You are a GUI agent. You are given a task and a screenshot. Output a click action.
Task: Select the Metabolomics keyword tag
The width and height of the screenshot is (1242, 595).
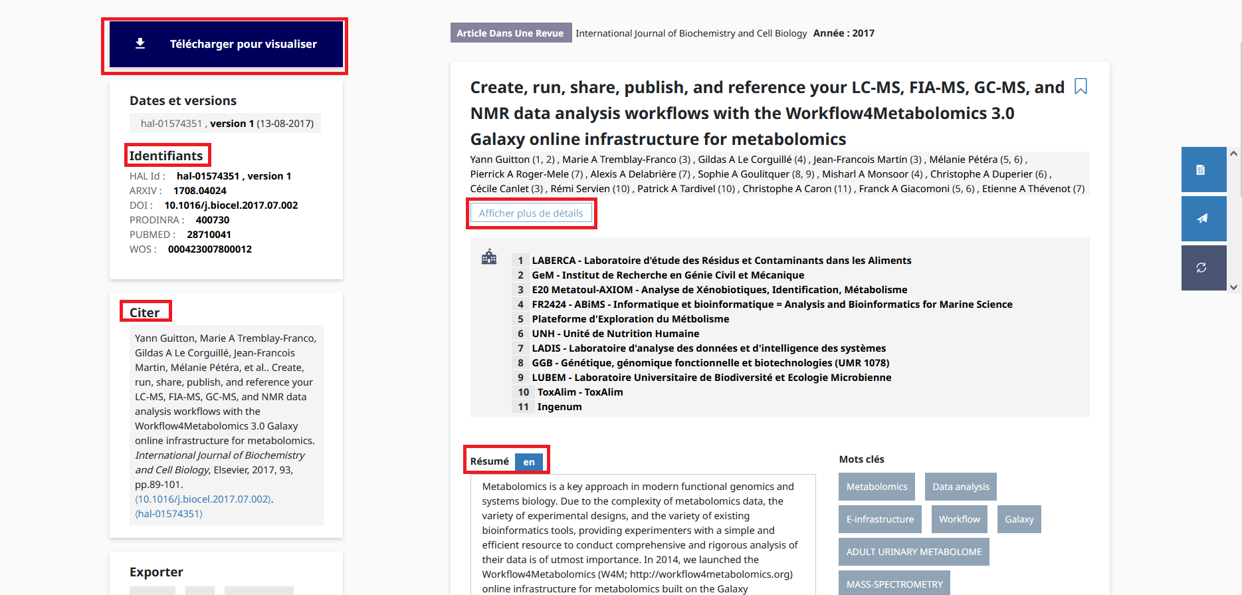click(877, 487)
